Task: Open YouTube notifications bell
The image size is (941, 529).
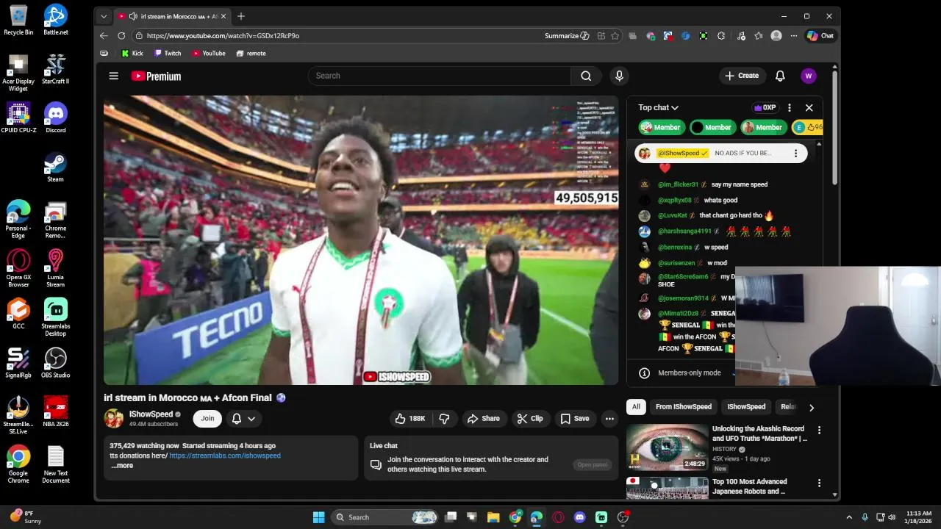Action: tap(780, 76)
